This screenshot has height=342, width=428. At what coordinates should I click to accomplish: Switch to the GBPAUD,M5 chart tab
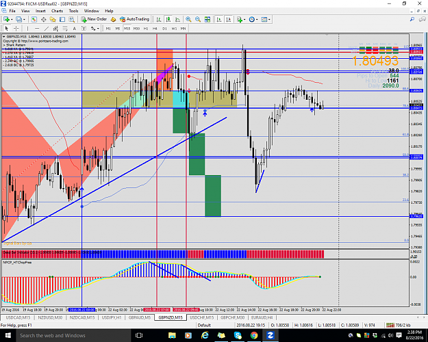[140, 317]
